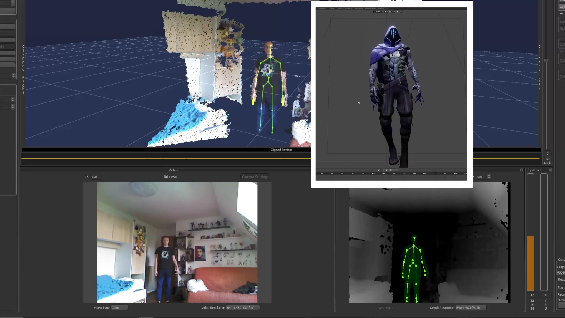Jump to start frame in Blender timeline

coord(384,170)
